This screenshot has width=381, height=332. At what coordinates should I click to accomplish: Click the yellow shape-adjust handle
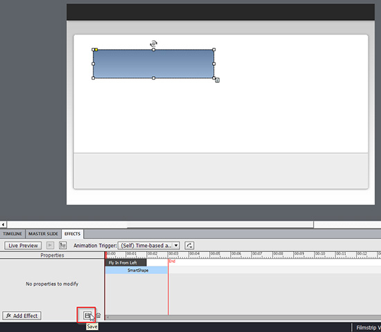[x=96, y=50]
